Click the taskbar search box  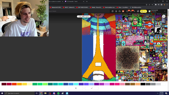pyautogui.click(x=19, y=93)
